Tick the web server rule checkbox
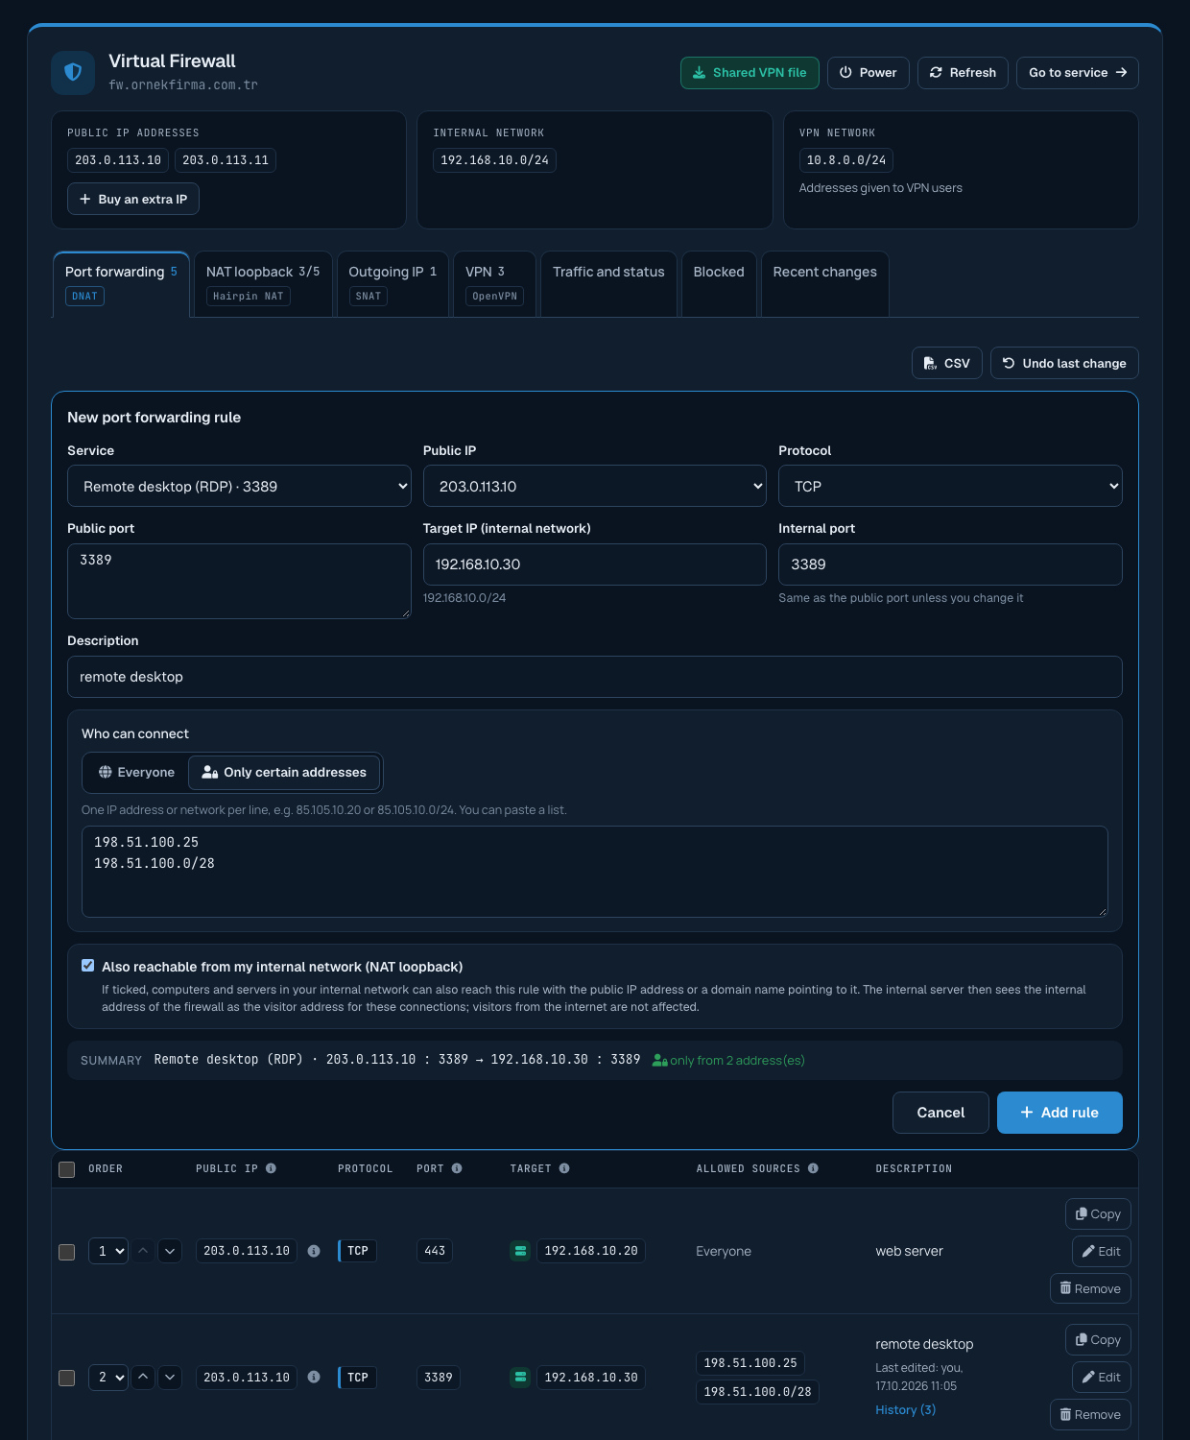 click(67, 1252)
